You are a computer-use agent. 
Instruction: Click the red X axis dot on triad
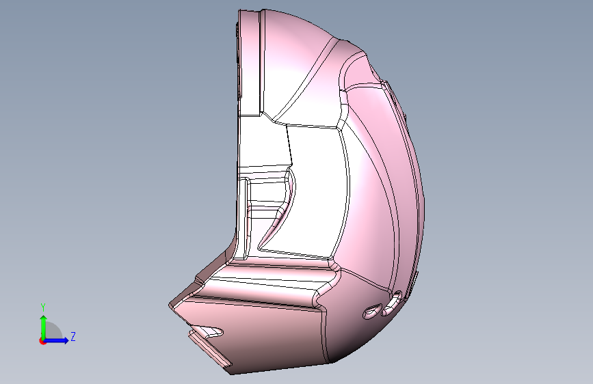coord(42,341)
